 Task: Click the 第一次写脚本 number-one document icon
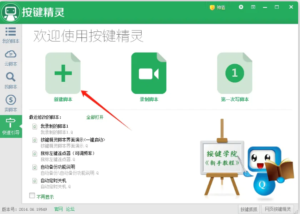pos(235,73)
